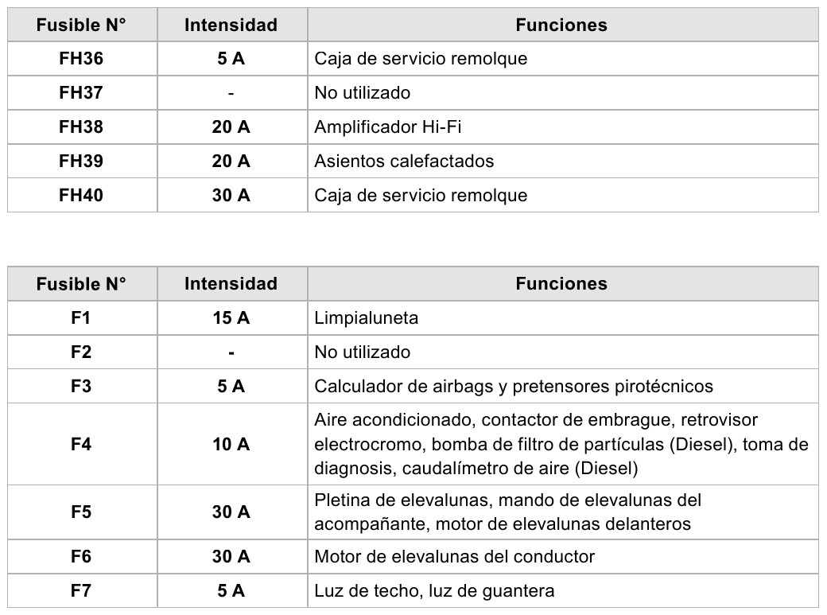The height and width of the screenshot is (615, 827).
Task: Click the F2 fuse number cell
Action: click(81, 352)
